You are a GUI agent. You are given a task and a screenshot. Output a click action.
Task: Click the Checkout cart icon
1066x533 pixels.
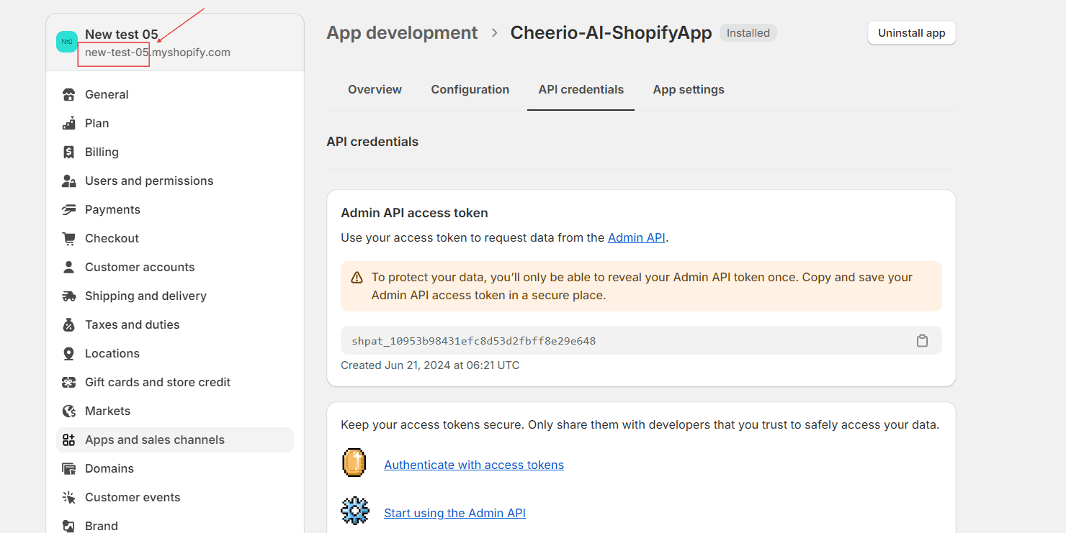click(68, 238)
